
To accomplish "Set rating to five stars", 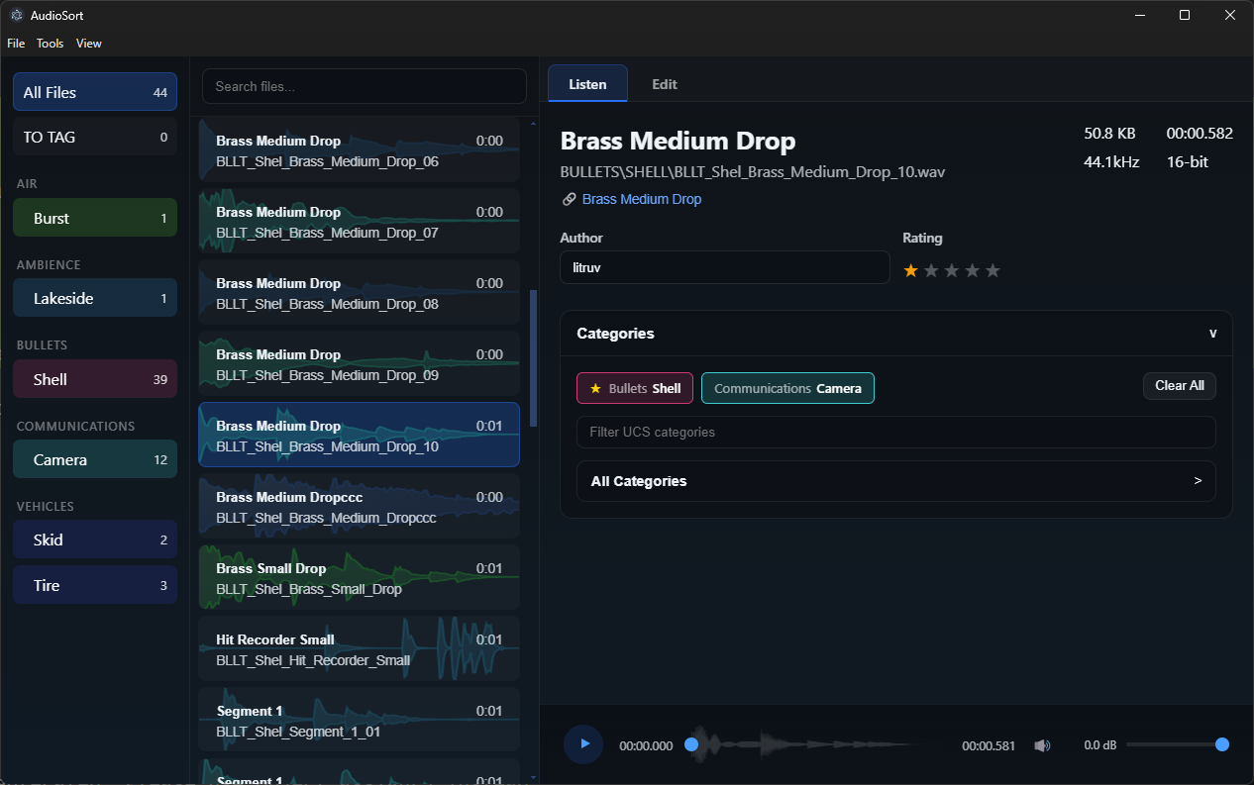I will tap(993, 270).
